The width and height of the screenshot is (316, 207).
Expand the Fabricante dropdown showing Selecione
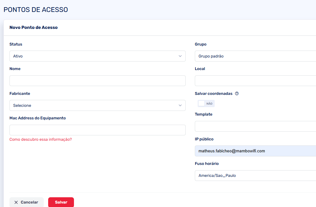point(94,106)
